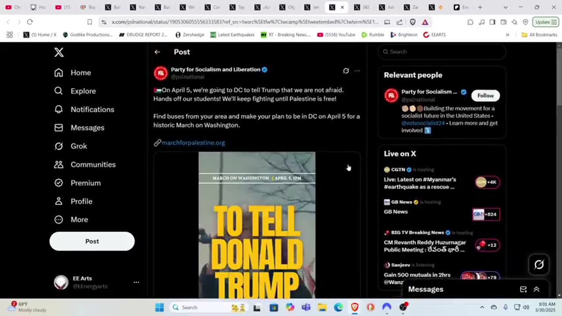Play the March on Washington video
This screenshot has height=316, width=562.
tap(257, 225)
